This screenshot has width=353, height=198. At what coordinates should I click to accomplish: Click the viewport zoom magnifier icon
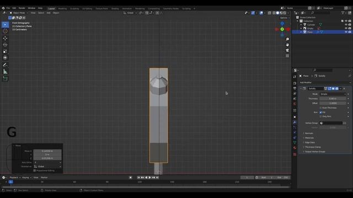287,39
